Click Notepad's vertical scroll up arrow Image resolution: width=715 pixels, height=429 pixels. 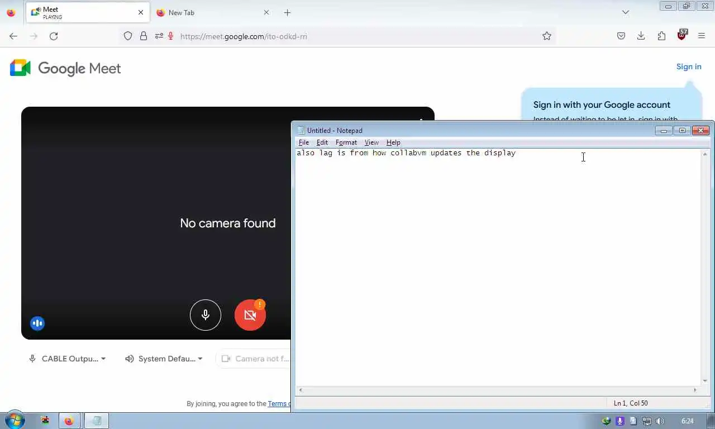pos(705,154)
